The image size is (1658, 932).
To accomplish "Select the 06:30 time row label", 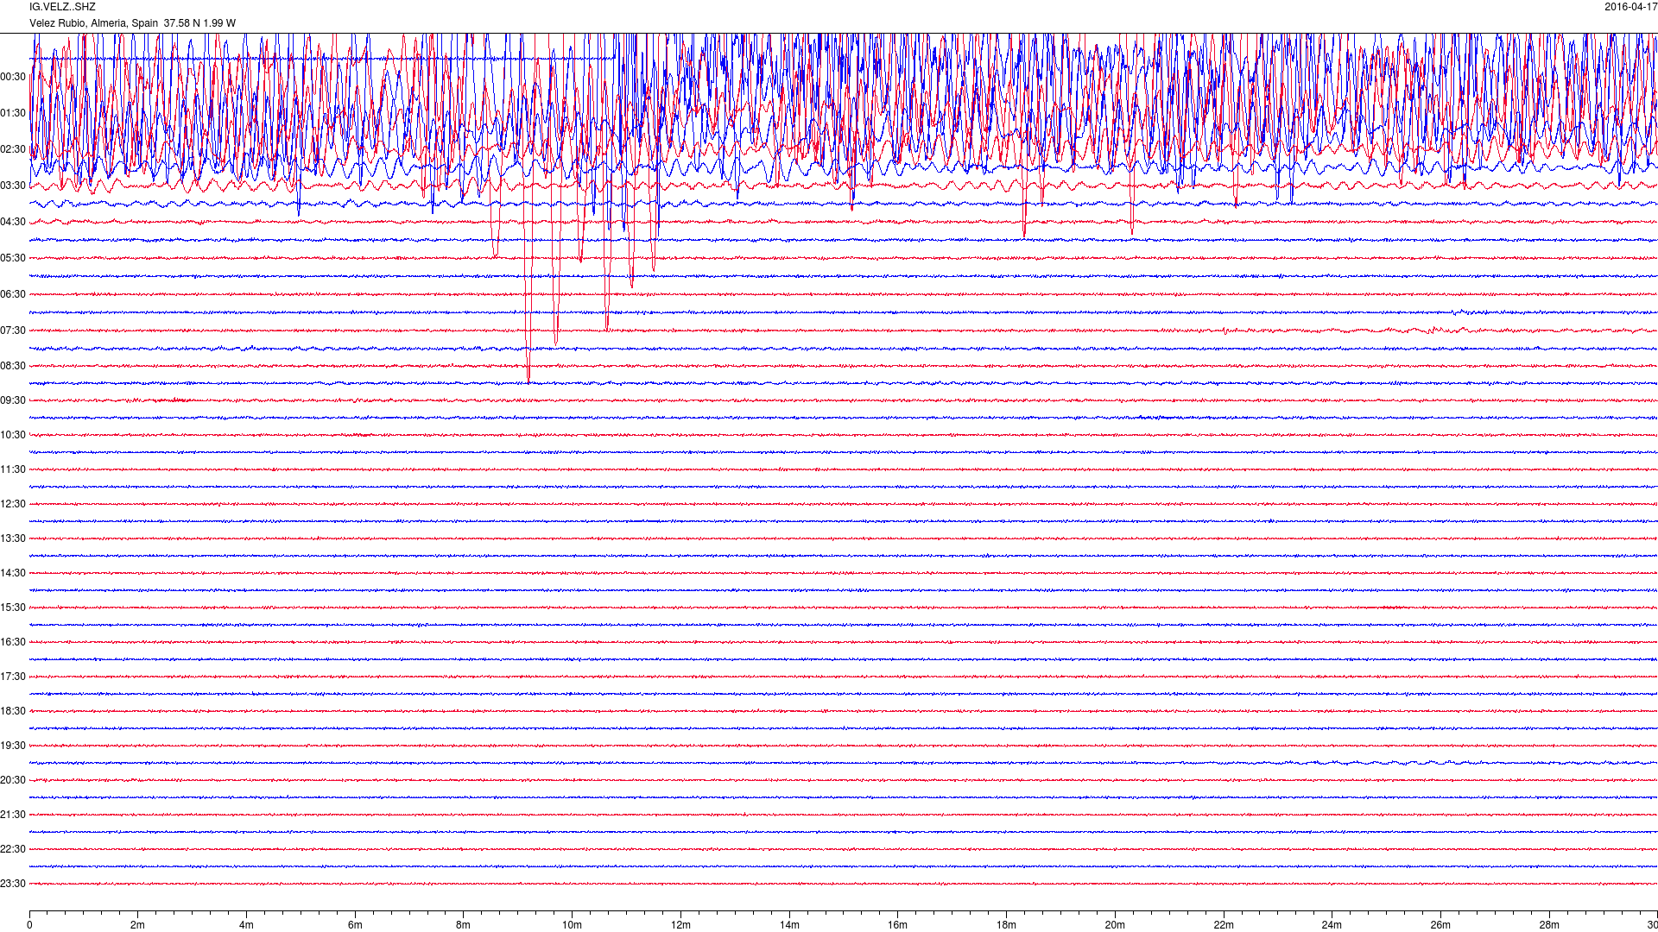I will [13, 294].
